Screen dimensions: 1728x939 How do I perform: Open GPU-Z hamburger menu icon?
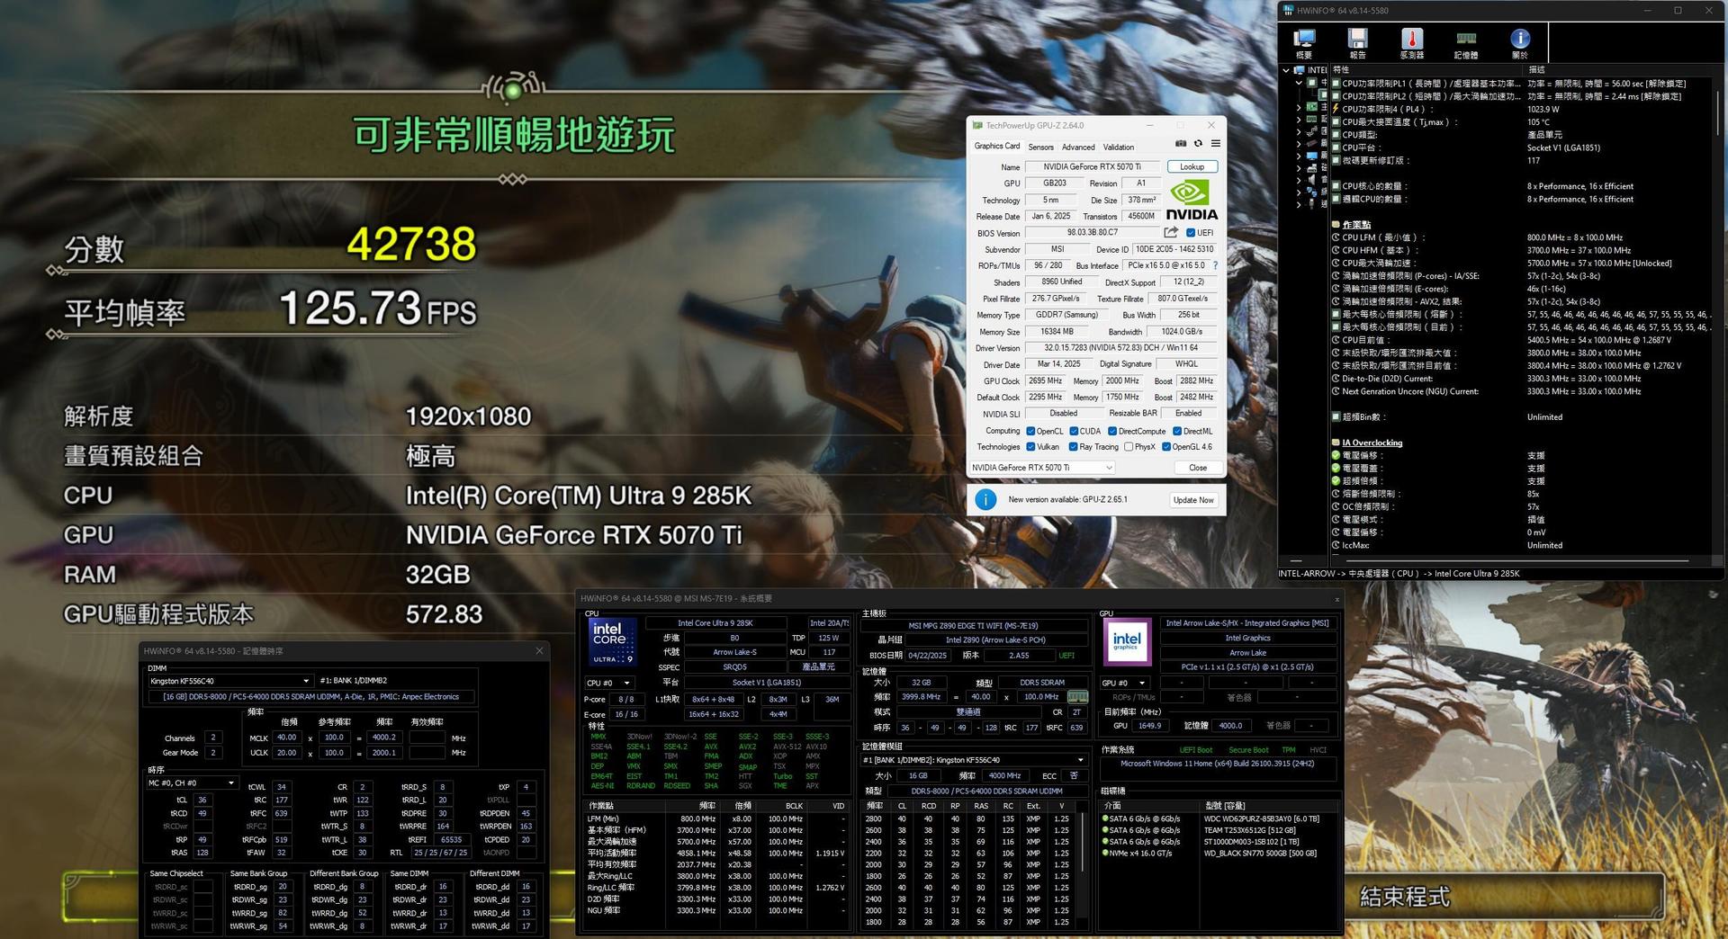point(1215,144)
